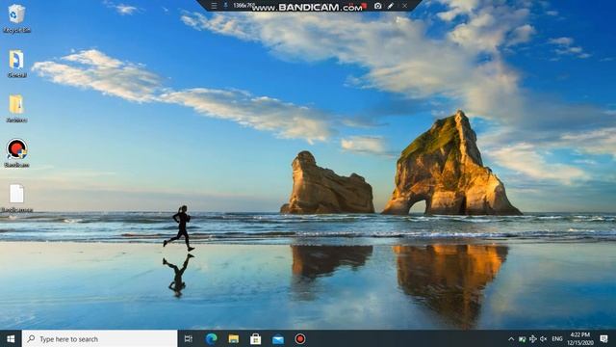Image resolution: width=616 pixels, height=347 pixels.
Task: Open Microsoft Store from the taskbar
Action: click(256, 338)
